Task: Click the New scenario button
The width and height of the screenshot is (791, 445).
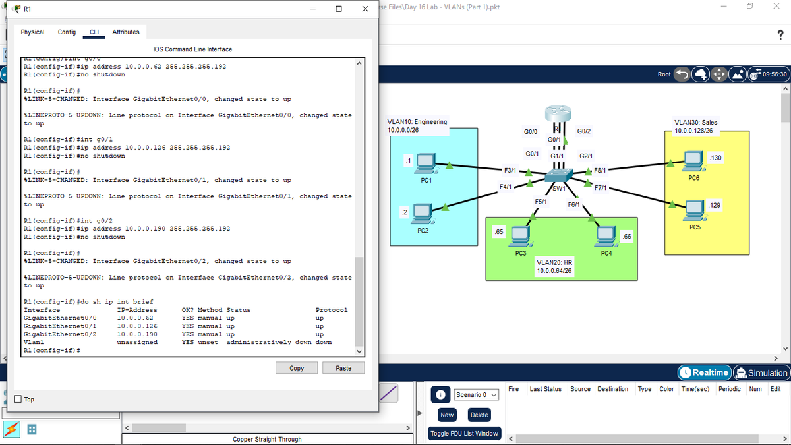Action: (x=448, y=415)
